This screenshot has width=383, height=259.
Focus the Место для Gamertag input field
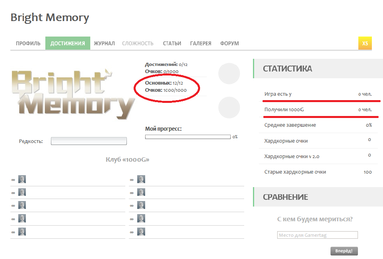tap(317, 235)
